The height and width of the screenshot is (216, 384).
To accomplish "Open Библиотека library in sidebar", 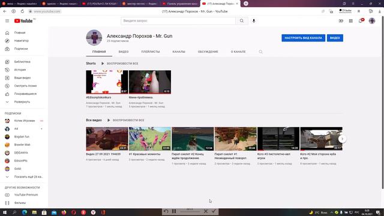I will (22, 62).
